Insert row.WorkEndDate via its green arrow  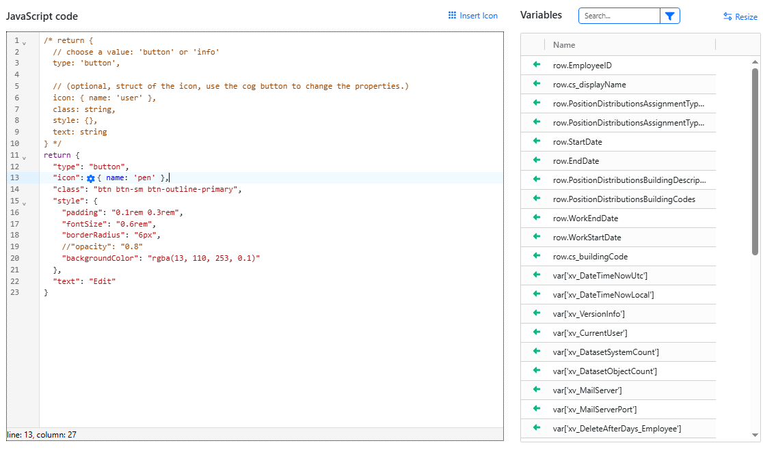[537, 217]
